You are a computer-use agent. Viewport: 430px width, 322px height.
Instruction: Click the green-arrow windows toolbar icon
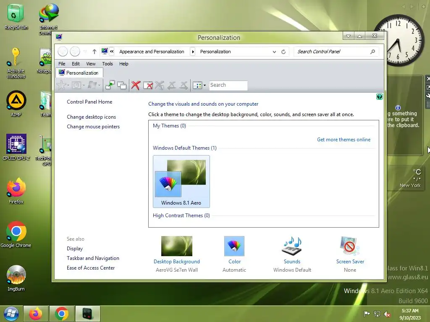[x=110, y=85]
